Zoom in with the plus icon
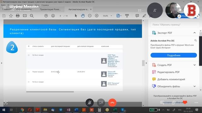 (97, 16)
